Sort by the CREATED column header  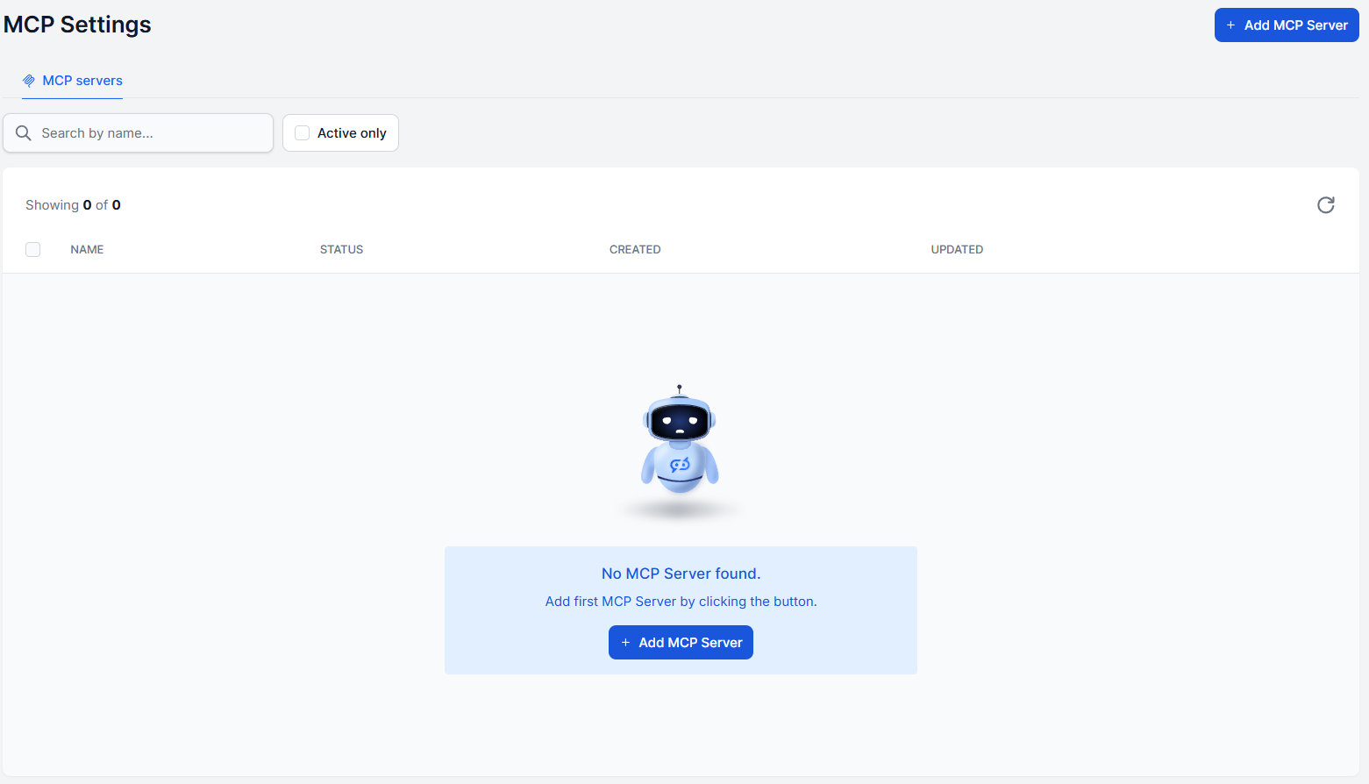(x=635, y=250)
